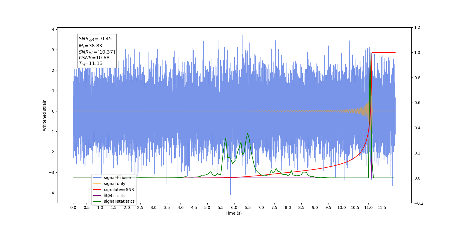Viewport: 457px width, 228px height.
Task: Click the left y-axis tick label 4
Action: pos(53,29)
